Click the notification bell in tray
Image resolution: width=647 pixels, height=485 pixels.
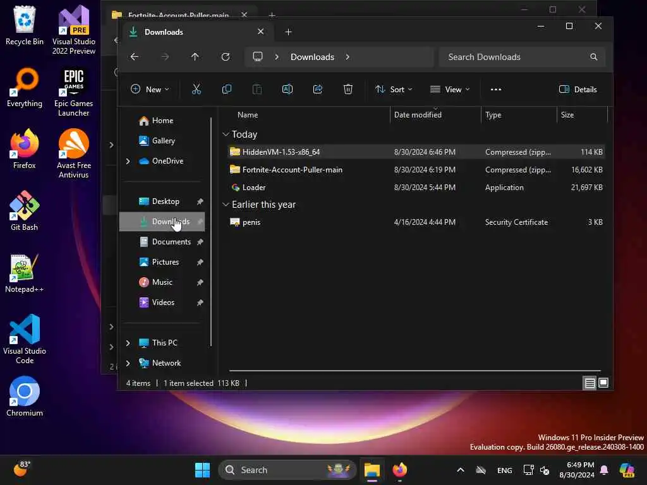pyautogui.click(x=604, y=470)
